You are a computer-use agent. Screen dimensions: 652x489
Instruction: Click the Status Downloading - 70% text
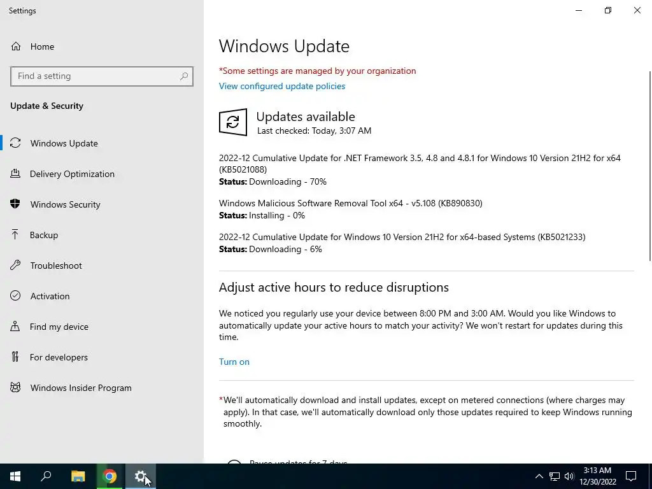[273, 181]
